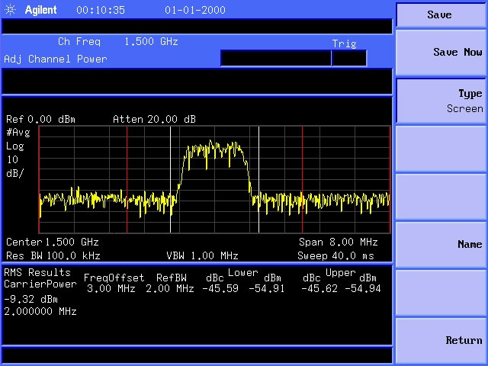Click the Center 1.500 GHz readout

(53, 242)
